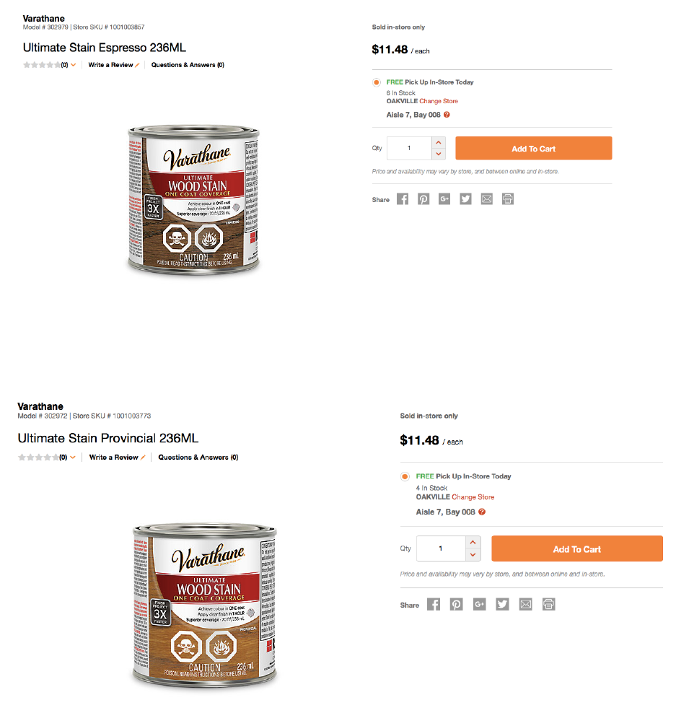Screen dimensions: 676x721
Task: Open aisle help icon for Espresso stain
Action: point(447,115)
